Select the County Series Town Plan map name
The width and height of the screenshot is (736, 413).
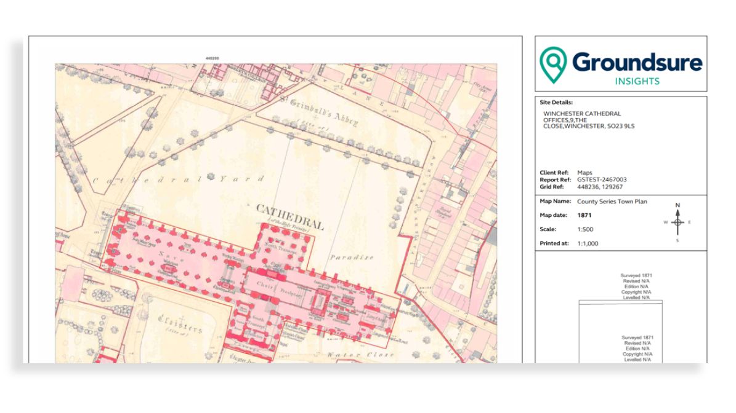point(612,202)
